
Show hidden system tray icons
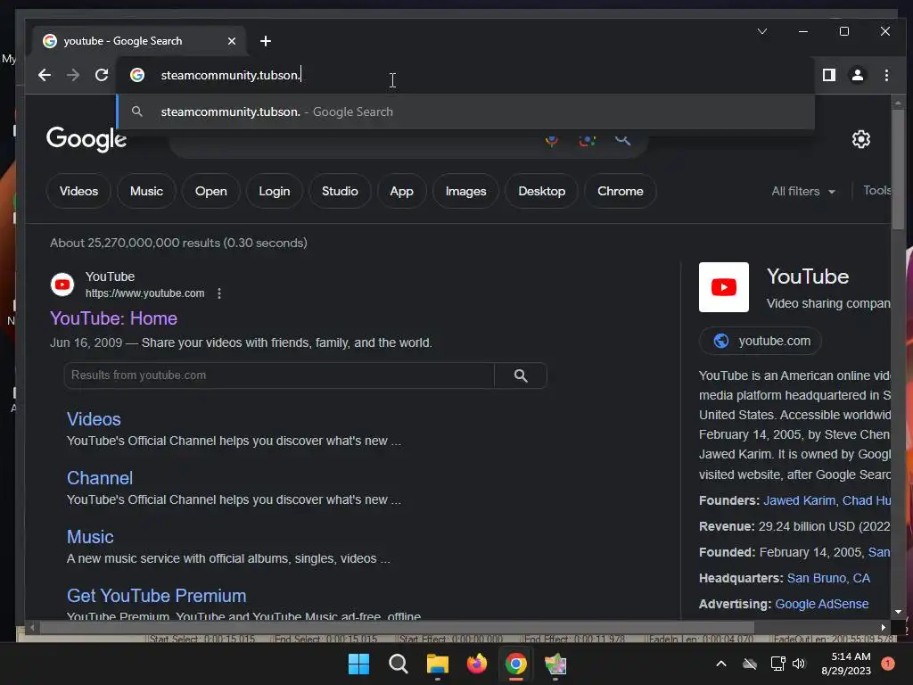click(x=720, y=664)
